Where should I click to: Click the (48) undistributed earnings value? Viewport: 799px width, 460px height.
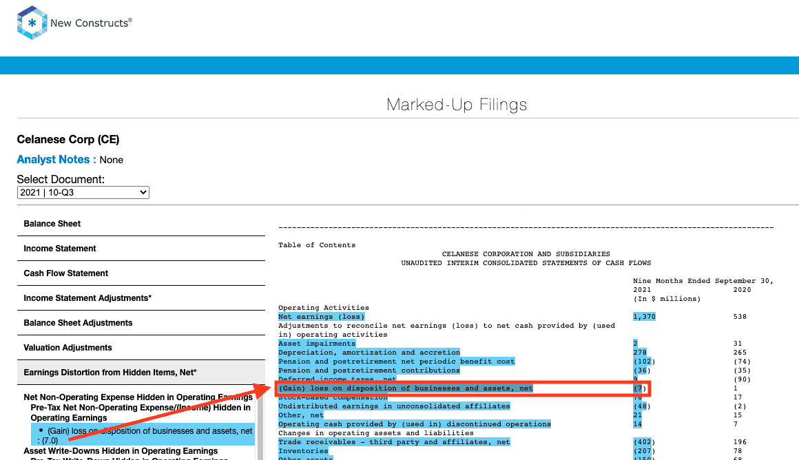(x=642, y=406)
